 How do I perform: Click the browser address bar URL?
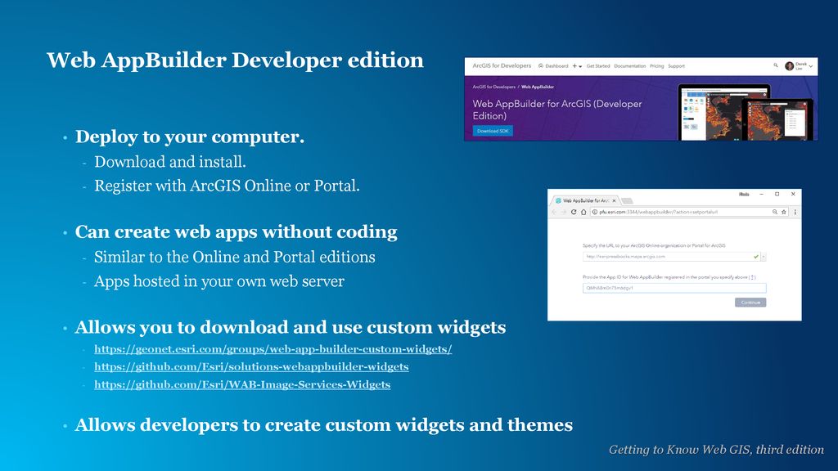(659, 212)
